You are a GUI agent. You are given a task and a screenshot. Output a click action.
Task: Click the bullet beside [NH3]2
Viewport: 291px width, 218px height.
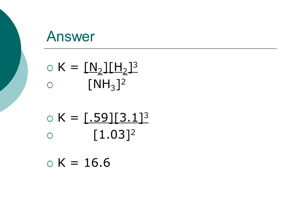[x=50, y=85]
